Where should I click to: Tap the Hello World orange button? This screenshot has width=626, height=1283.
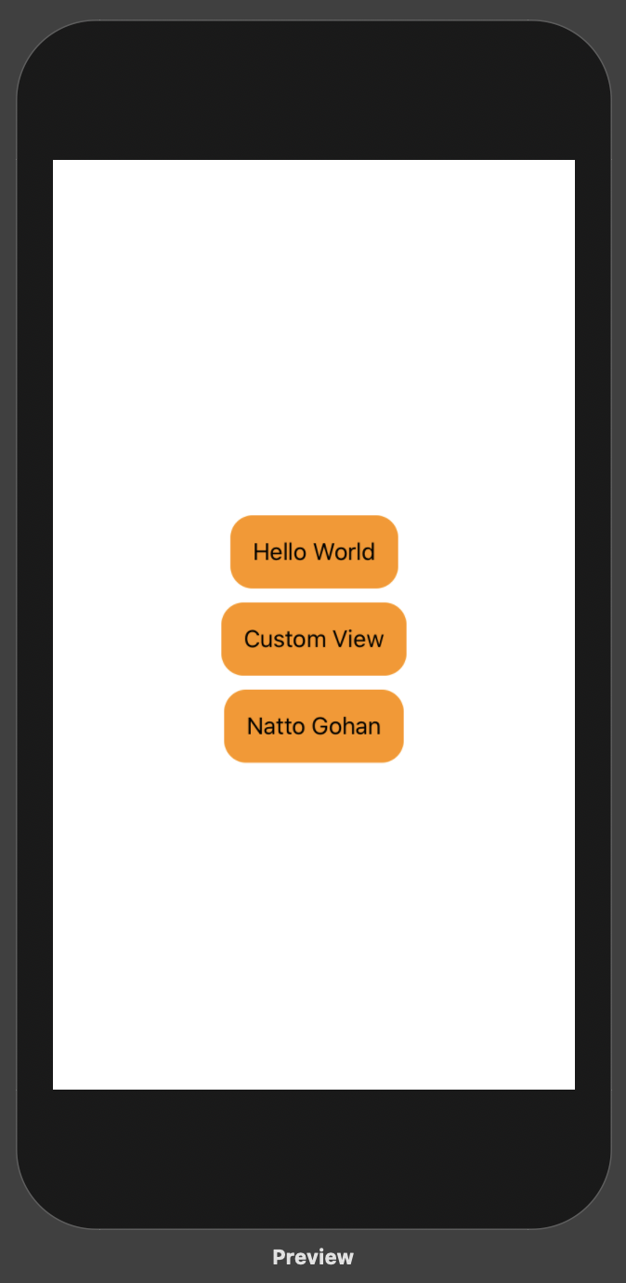[x=314, y=551]
